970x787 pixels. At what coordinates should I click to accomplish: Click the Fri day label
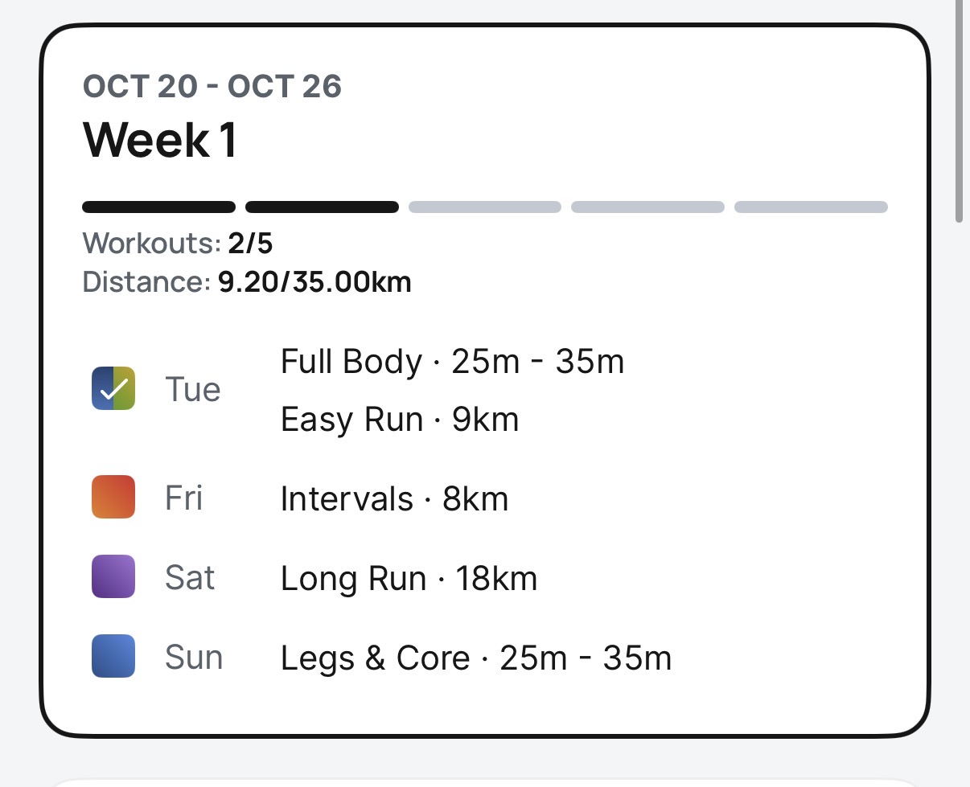coord(184,498)
